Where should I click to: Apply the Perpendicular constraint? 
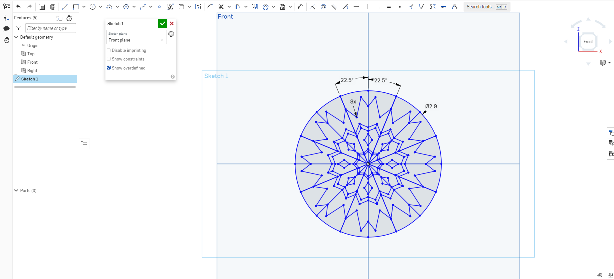coord(378,7)
